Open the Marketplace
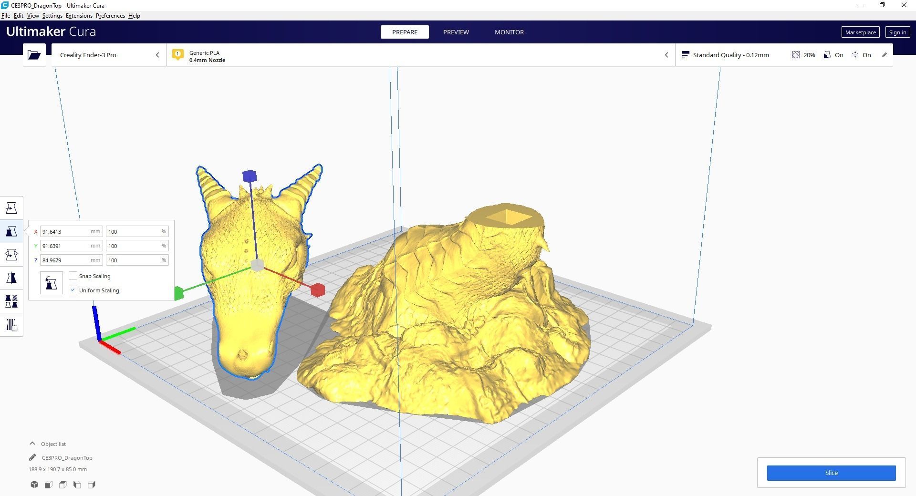Image resolution: width=916 pixels, height=496 pixels. [860, 32]
